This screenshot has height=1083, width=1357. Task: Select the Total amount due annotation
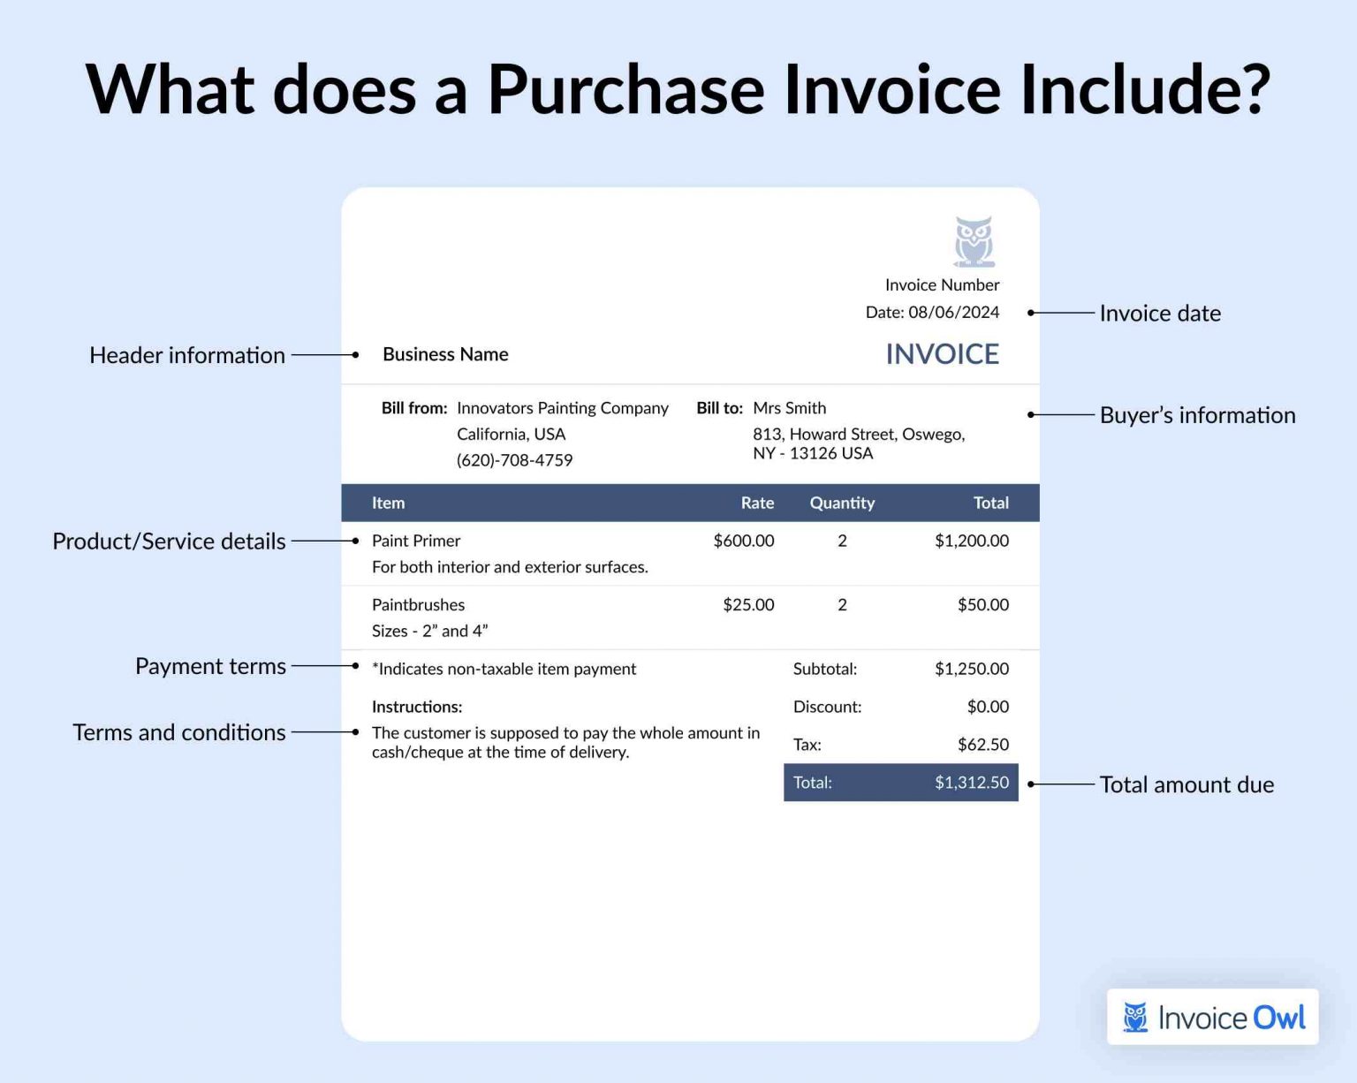point(1186,784)
